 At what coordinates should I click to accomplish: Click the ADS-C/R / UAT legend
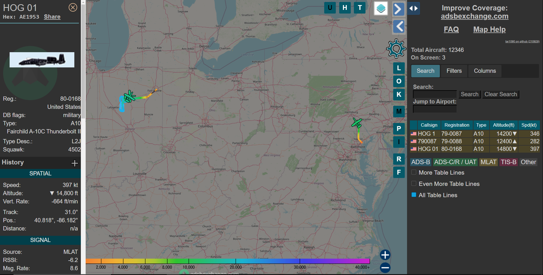pos(455,162)
